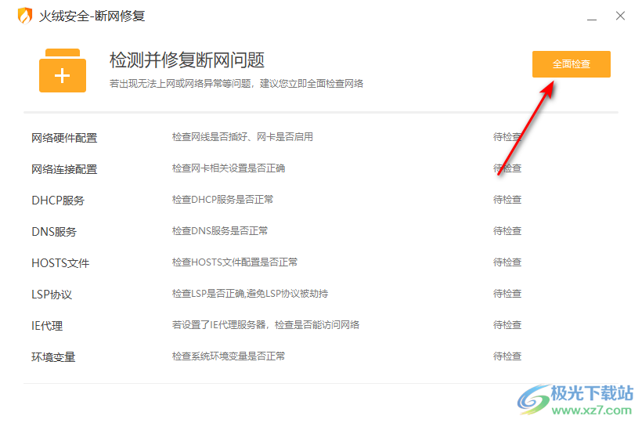Select the DHCP服务 row label
642x423 pixels.
click(58, 201)
